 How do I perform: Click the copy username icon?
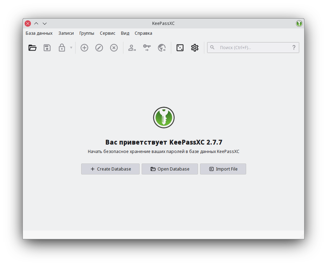tap(132, 48)
